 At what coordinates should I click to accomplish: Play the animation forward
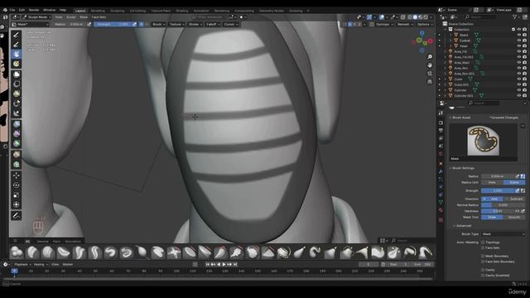pyautogui.click(x=224, y=265)
